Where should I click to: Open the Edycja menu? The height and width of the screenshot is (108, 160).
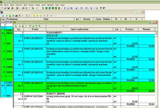coord(7,5)
